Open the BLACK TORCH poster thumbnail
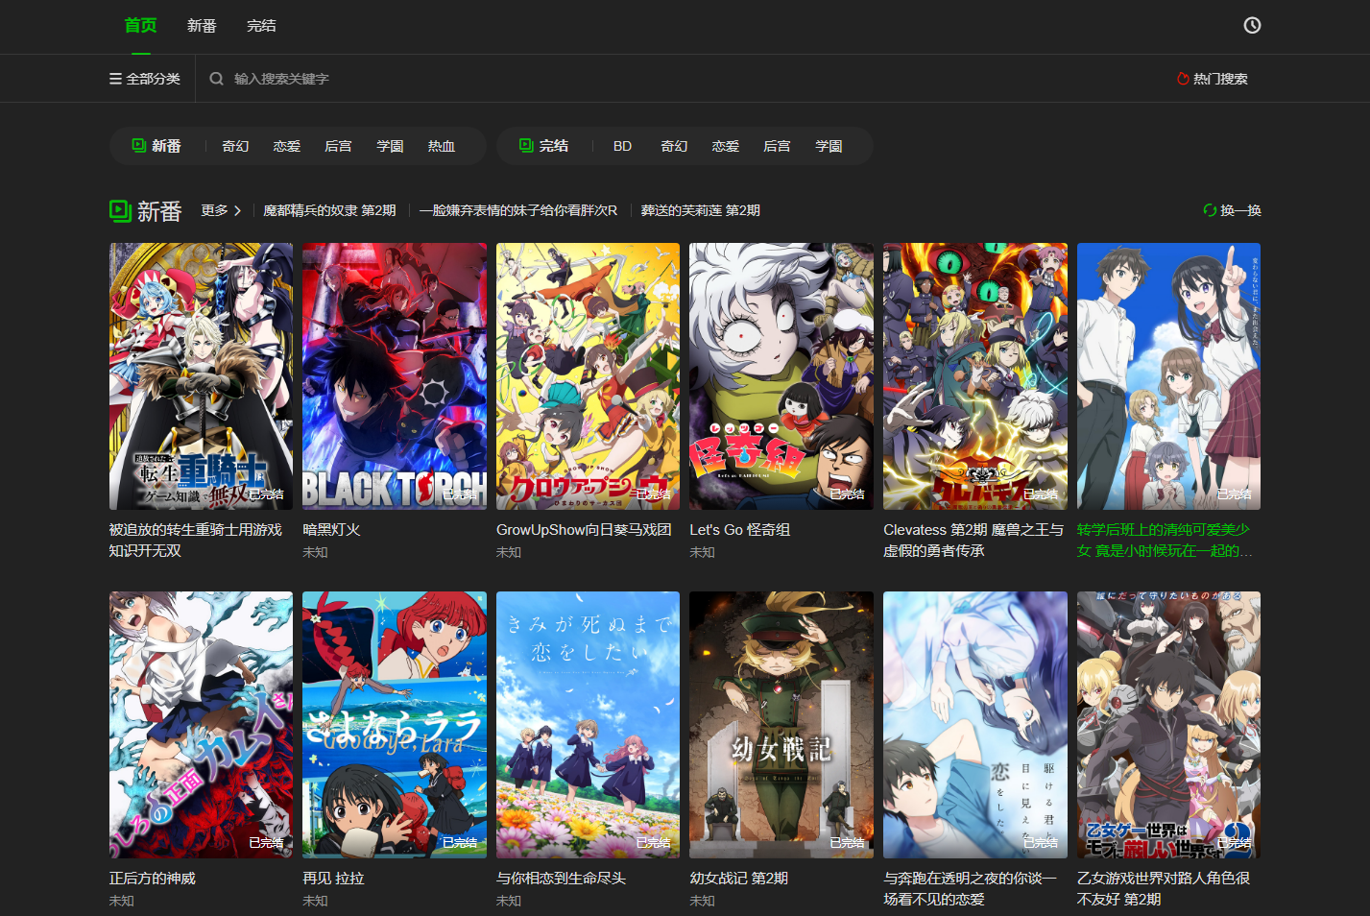 pyautogui.click(x=395, y=376)
